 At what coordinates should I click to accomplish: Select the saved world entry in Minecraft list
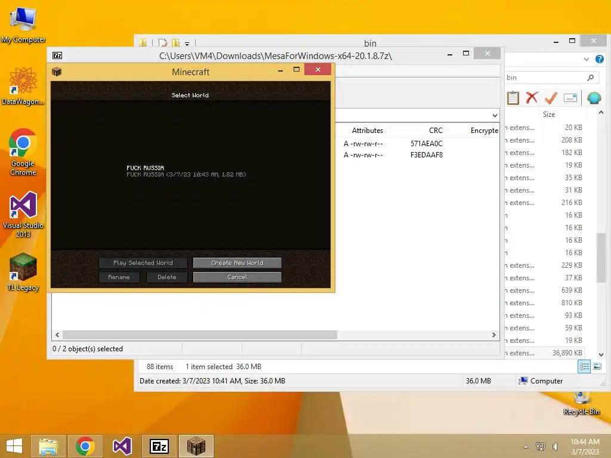pos(186,171)
